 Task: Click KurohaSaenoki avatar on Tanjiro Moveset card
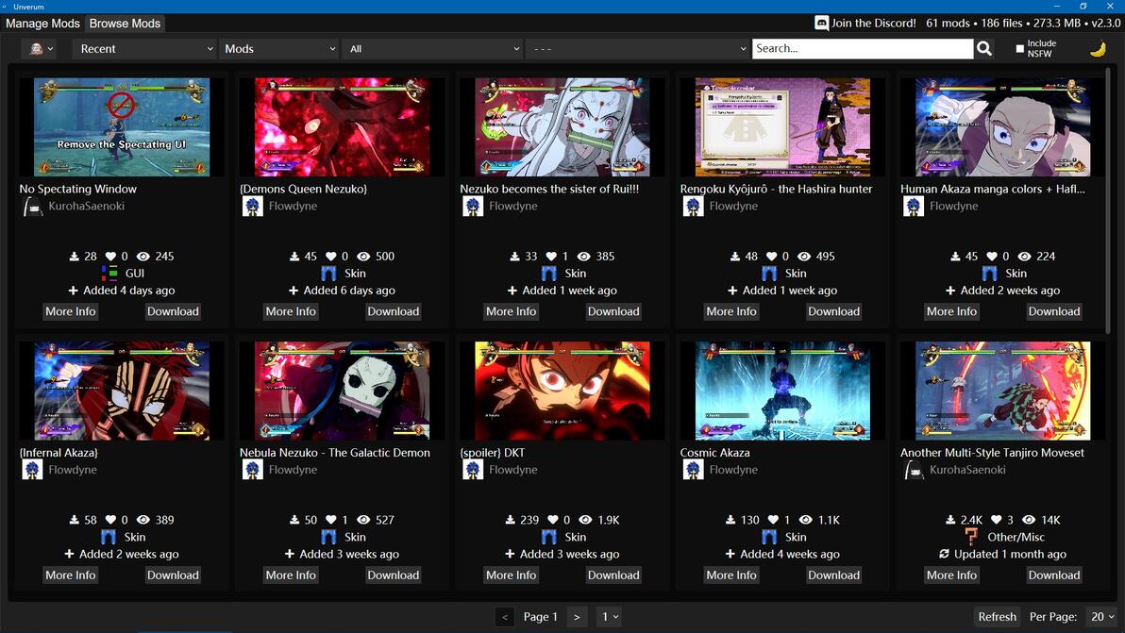pos(914,471)
